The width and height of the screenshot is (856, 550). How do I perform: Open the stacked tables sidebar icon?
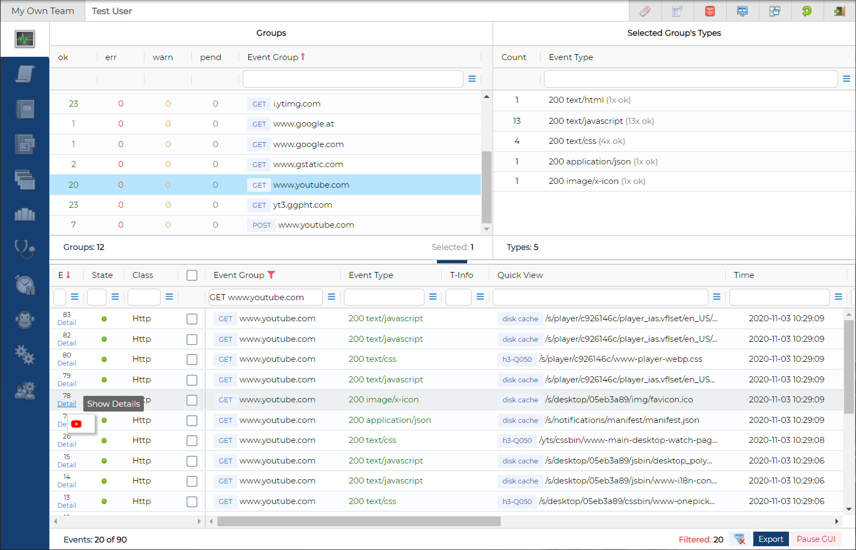(25, 180)
